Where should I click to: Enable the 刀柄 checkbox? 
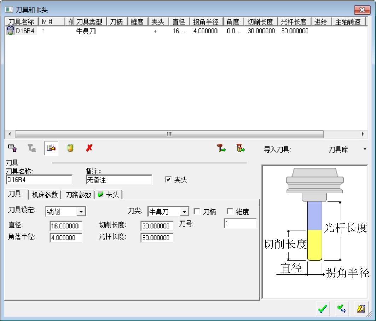pos(197,212)
